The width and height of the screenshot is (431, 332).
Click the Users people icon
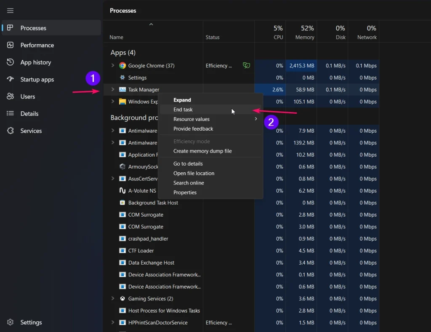coord(10,96)
